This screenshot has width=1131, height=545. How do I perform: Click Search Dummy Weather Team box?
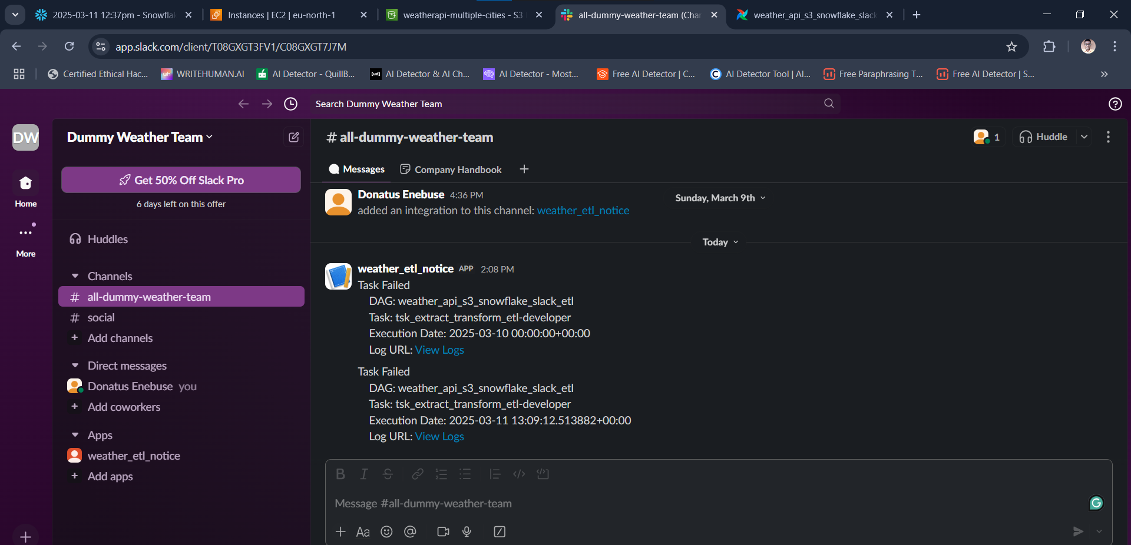tap(575, 104)
